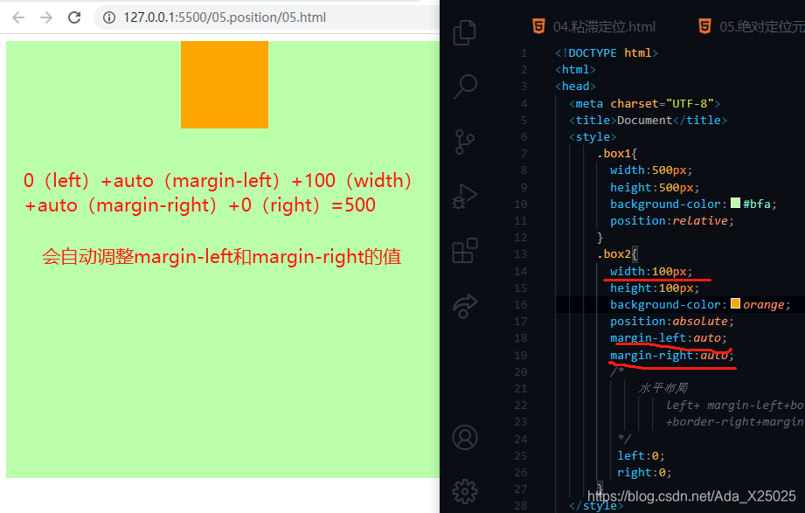
Task: Click the .box1 selector line
Action: point(616,154)
